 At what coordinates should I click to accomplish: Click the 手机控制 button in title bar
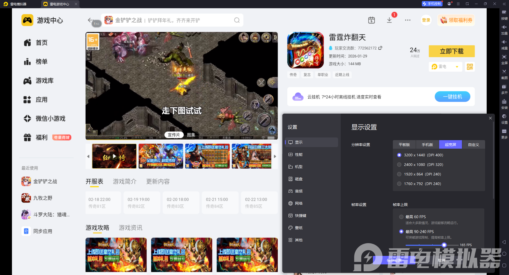click(432, 4)
